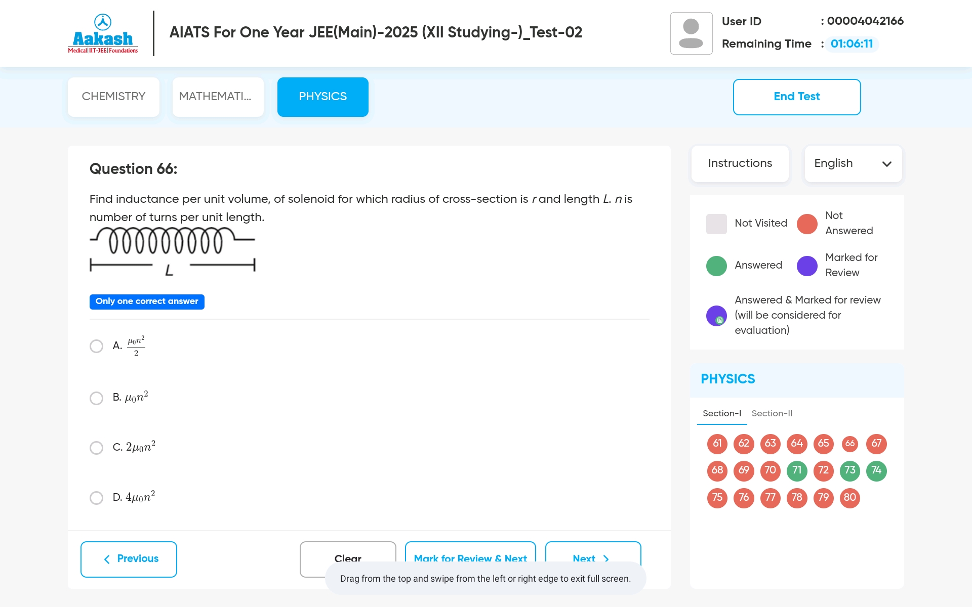This screenshot has height=607, width=972.
Task: Open question 78 in palette
Action: 797,498
